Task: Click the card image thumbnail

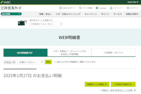Action: [x=22, y=23]
